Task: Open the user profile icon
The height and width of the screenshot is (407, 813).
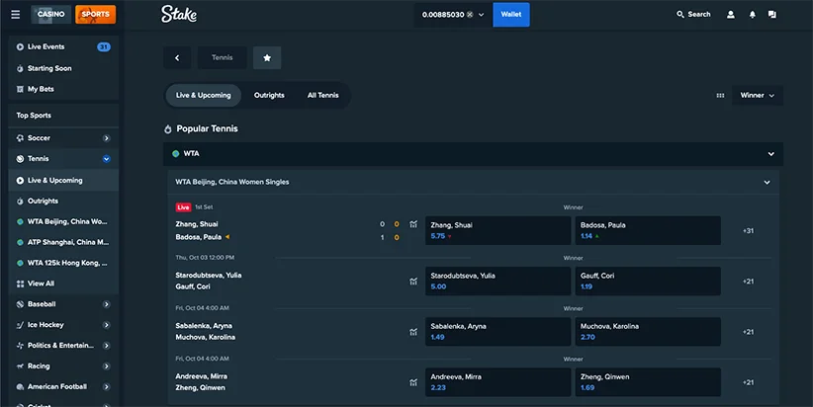Action: tap(731, 15)
